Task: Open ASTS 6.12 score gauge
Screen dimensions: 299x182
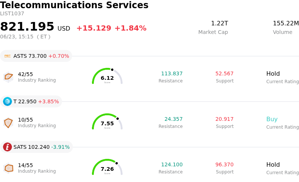Action: pos(107,76)
